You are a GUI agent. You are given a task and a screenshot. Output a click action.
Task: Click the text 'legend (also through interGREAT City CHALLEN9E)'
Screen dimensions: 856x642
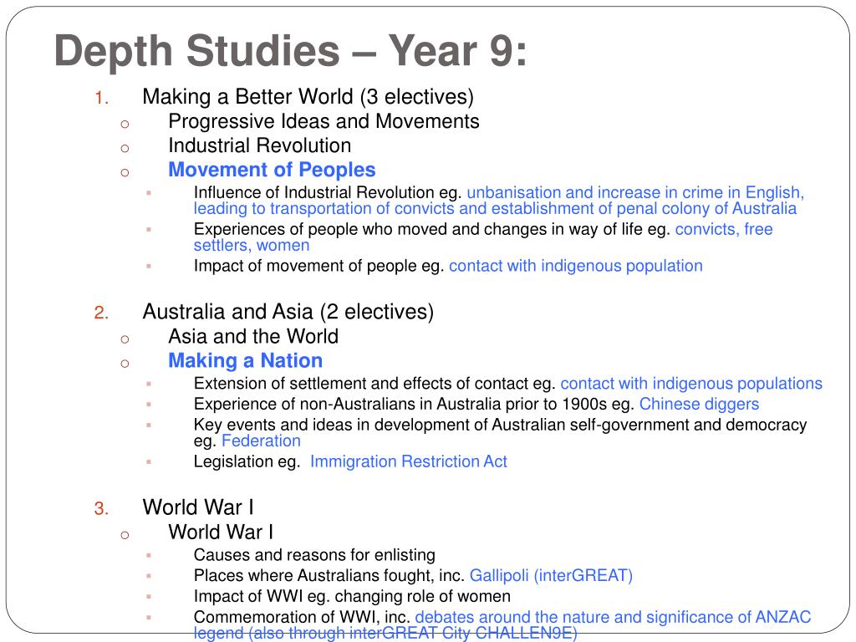(385, 633)
